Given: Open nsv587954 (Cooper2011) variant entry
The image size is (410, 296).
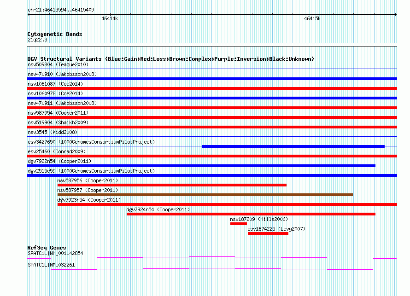Looking at the screenshot, I should tap(58, 113).
